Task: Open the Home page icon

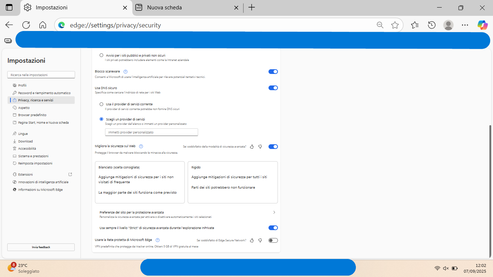Action: coord(43,25)
